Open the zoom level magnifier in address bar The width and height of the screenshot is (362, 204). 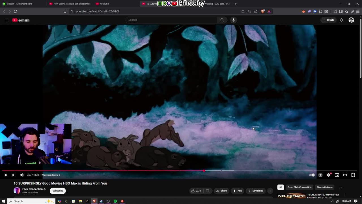249,11
